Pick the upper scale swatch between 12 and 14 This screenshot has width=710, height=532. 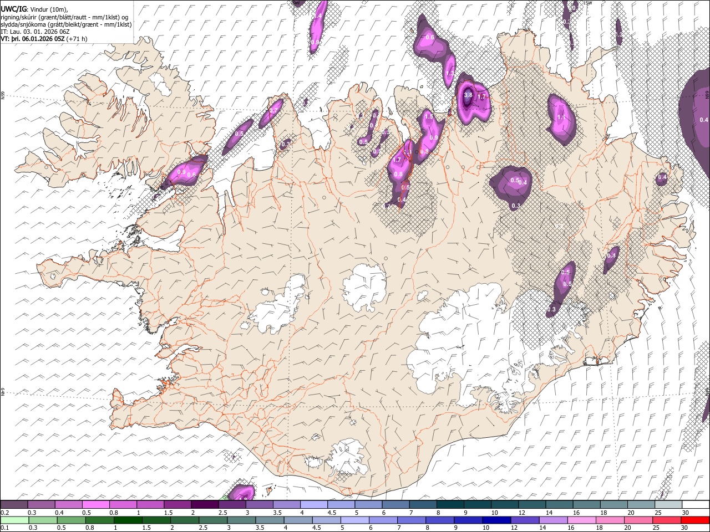click(x=531, y=505)
